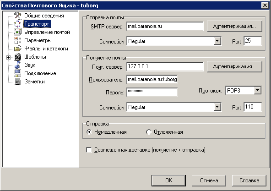Click the Параметры checklist icon
The height and width of the screenshot is (191, 271).
pyautogui.click(x=18, y=40)
